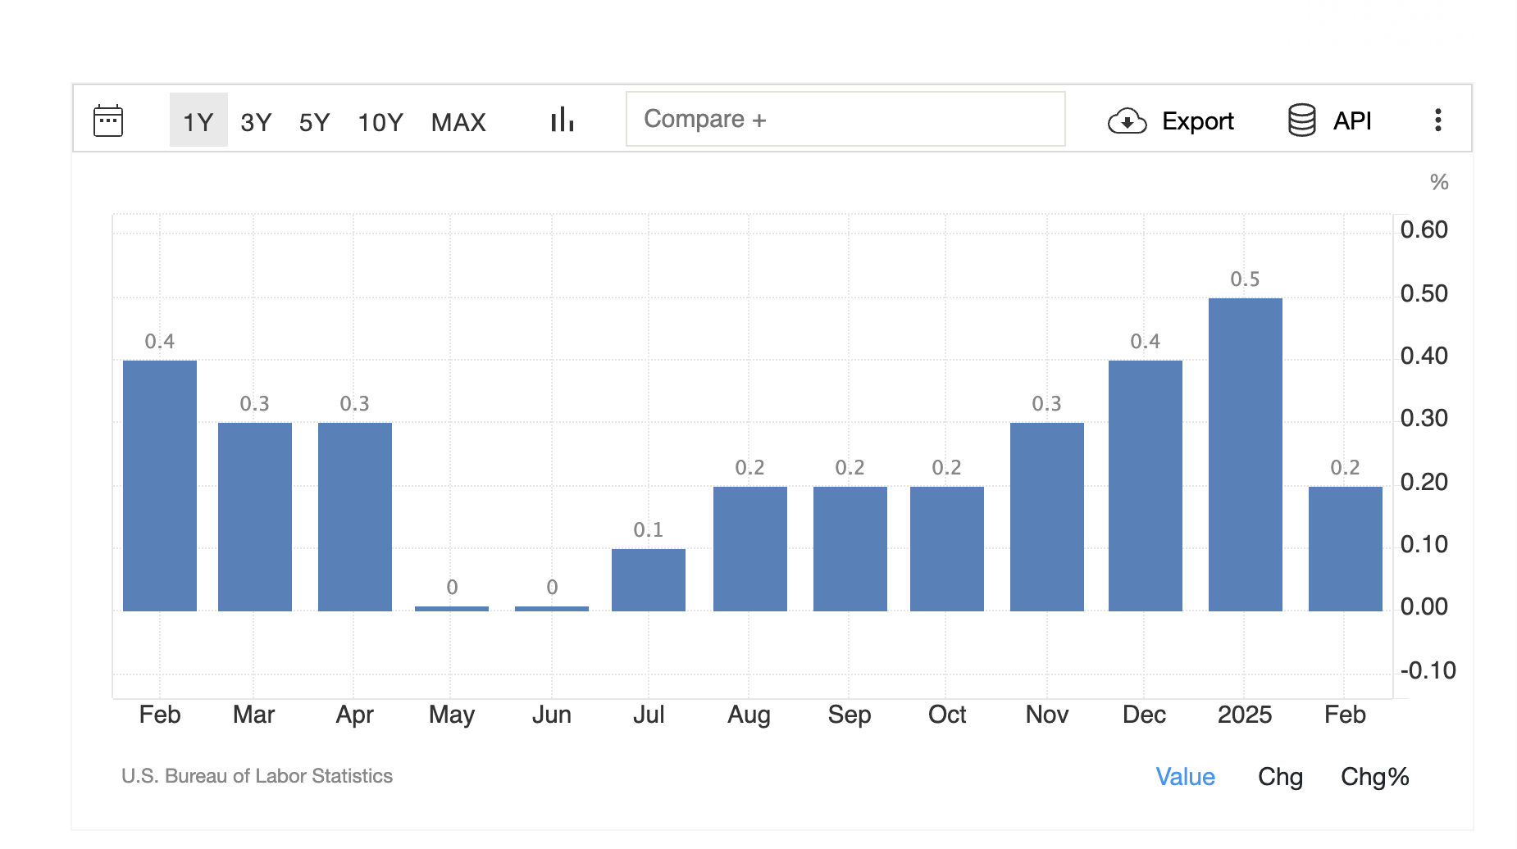Click the API database icon
Viewport: 1517px width, 849px height.
point(1301,120)
